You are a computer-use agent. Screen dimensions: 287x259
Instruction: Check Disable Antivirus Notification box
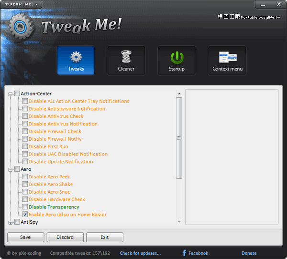25,124
